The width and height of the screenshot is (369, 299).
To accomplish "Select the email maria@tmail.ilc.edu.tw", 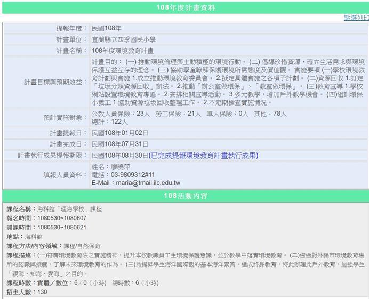I will pos(148,183).
